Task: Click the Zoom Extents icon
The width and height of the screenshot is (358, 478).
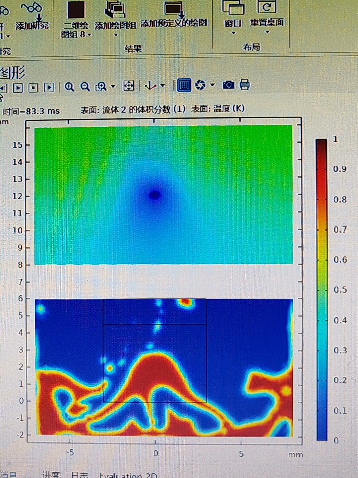Action: coord(129,86)
